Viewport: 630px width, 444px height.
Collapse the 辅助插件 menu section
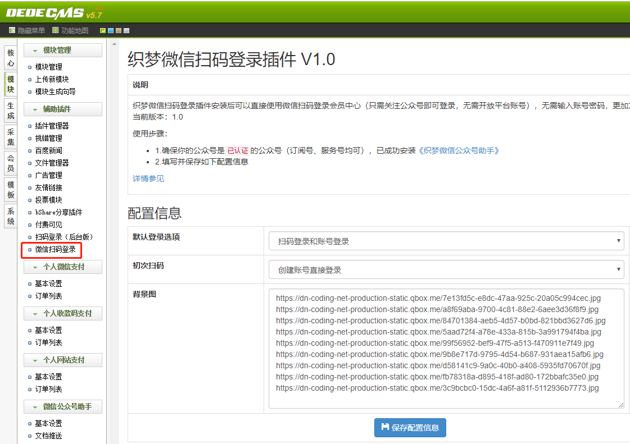pyautogui.click(x=63, y=109)
